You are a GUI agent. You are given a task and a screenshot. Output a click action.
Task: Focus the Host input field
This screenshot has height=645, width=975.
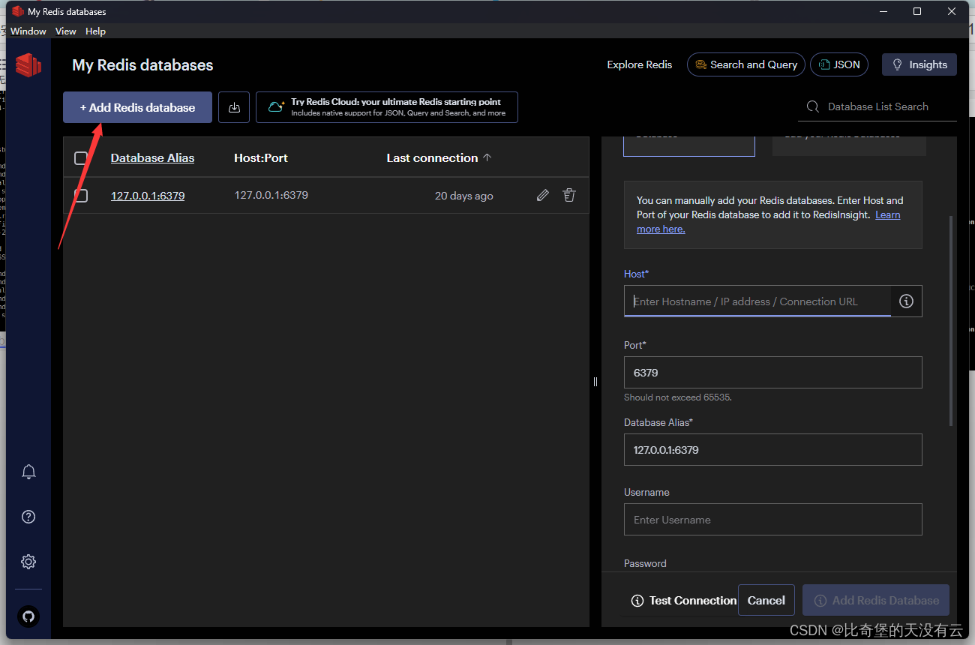[x=757, y=301]
